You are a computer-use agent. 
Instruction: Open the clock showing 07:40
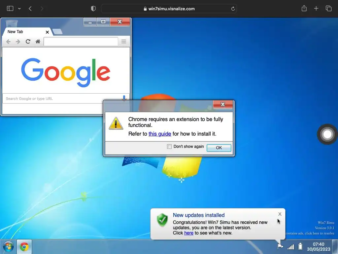[x=319, y=247]
